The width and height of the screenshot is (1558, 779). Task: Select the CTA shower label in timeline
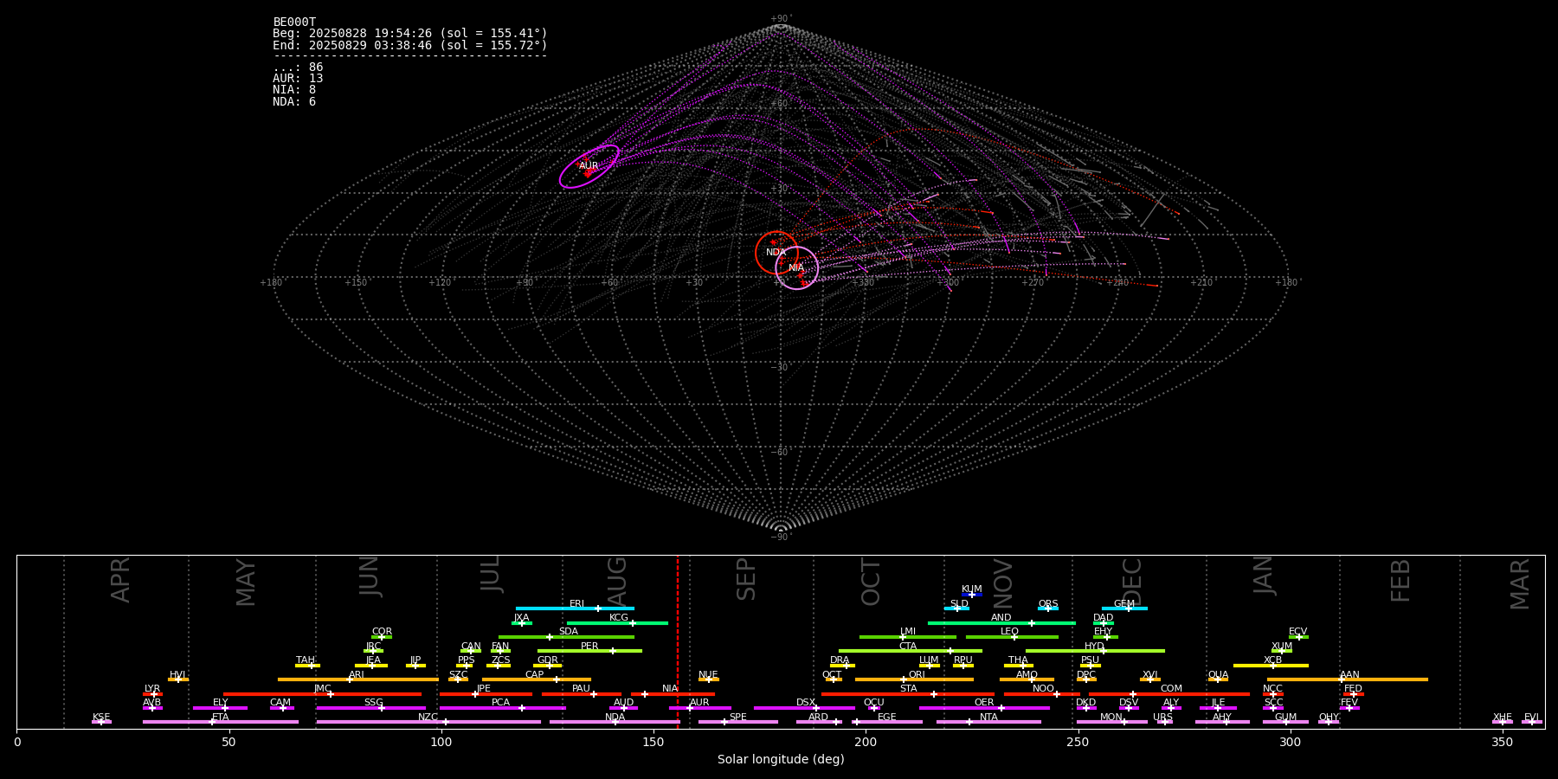(908, 647)
